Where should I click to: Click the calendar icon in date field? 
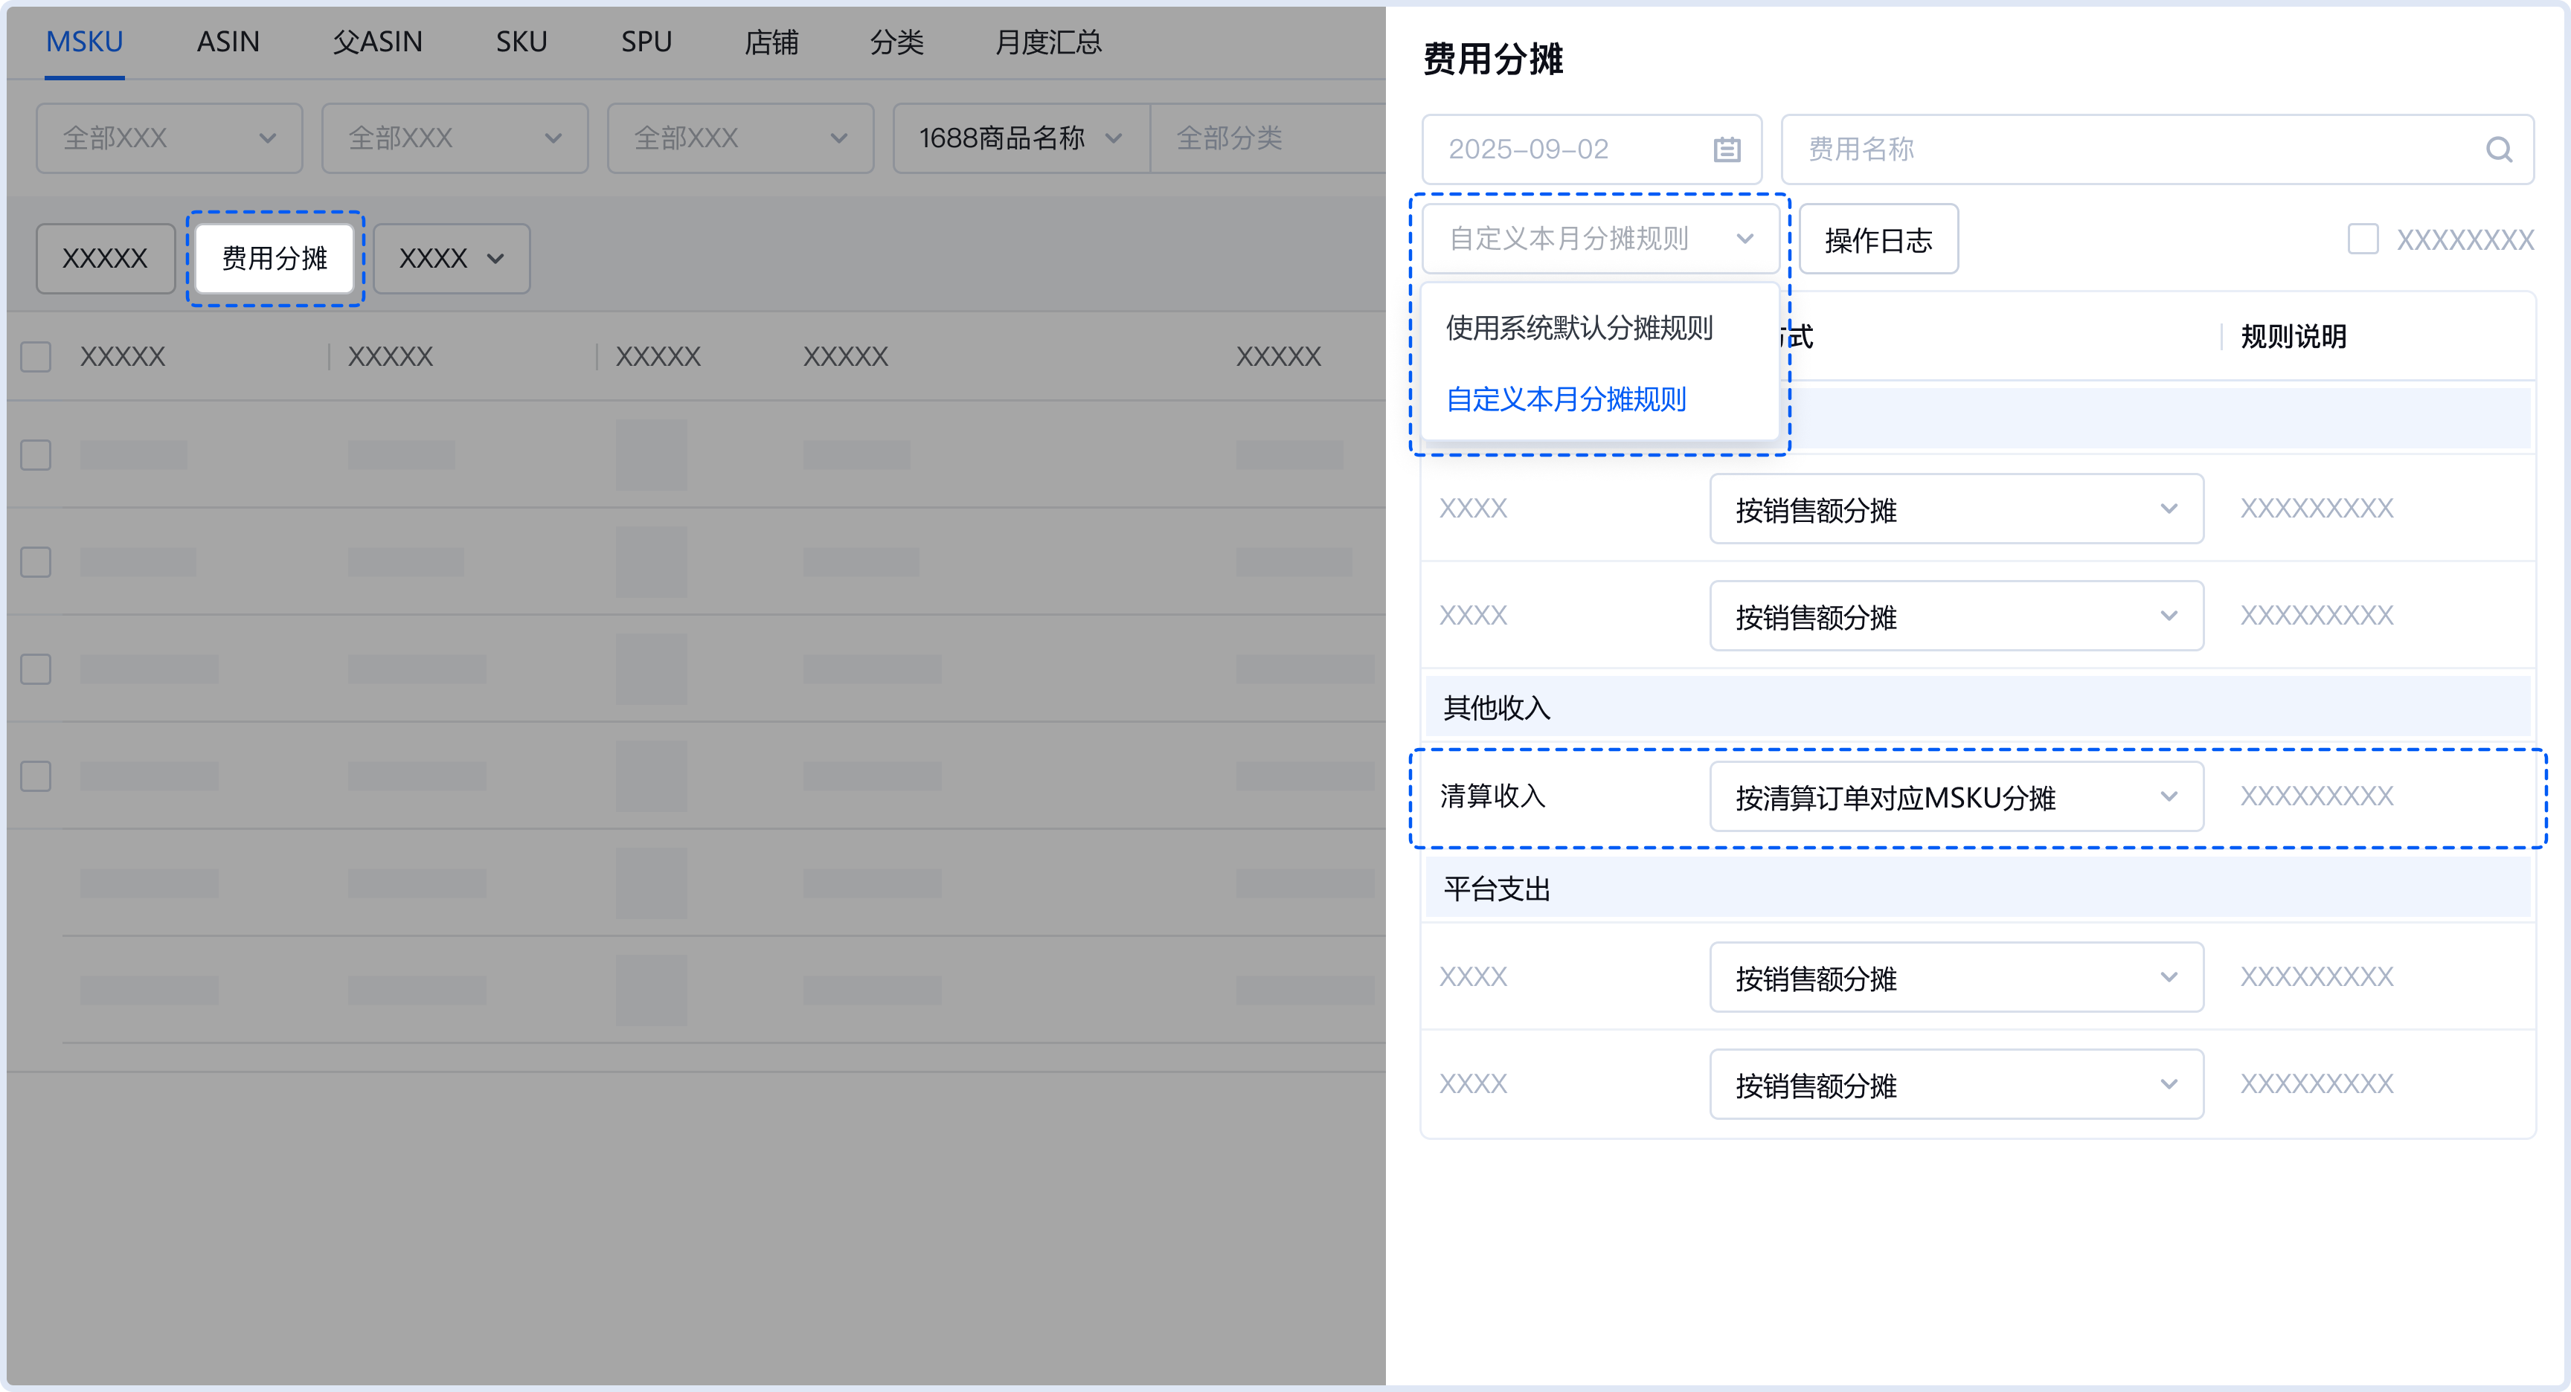tap(1726, 149)
